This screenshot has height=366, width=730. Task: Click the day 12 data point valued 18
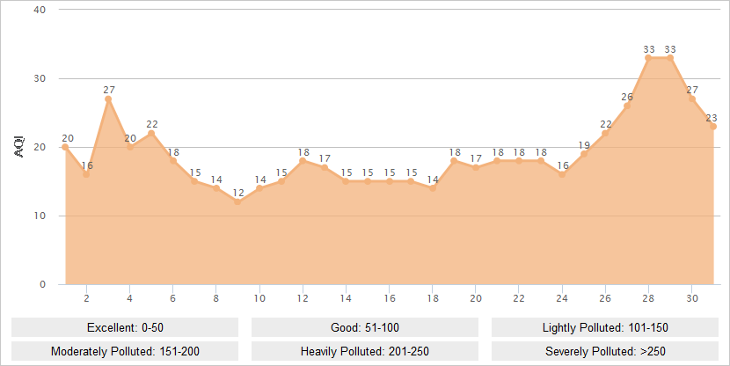[303, 161]
